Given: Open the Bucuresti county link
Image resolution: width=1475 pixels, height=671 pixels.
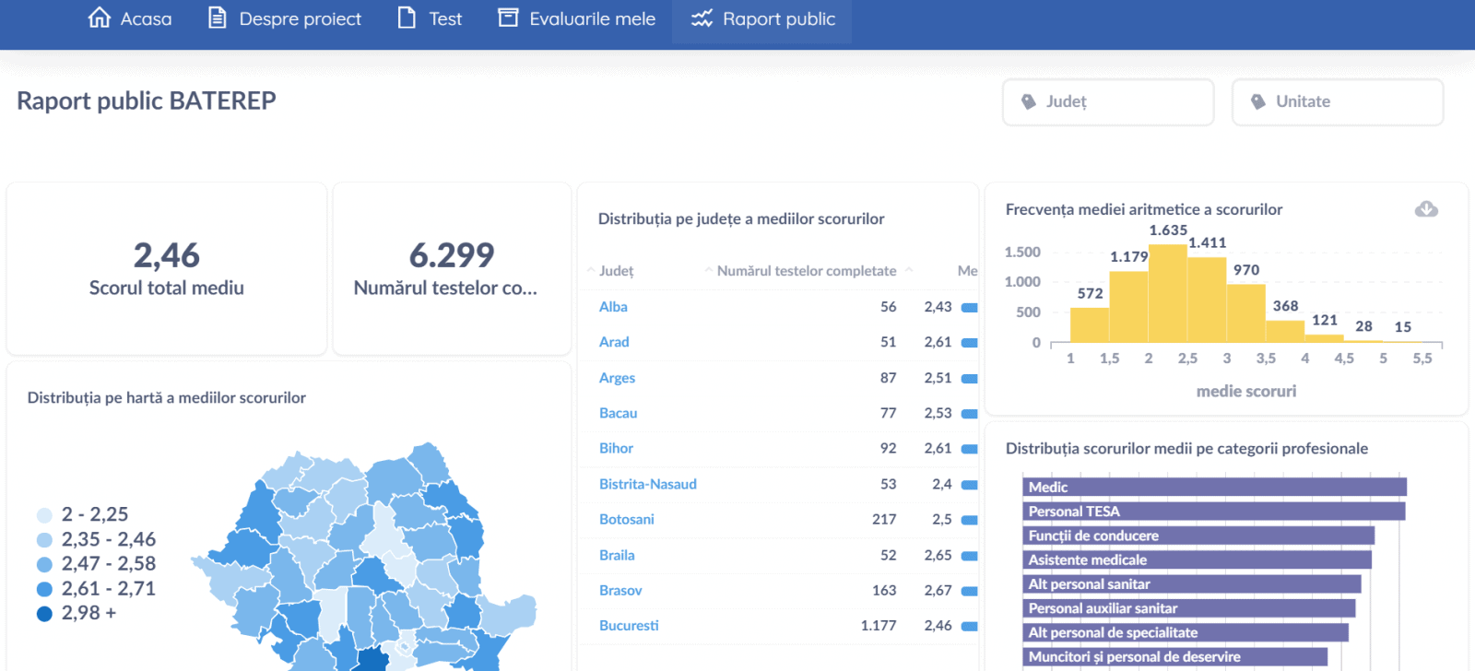Looking at the screenshot, I should (x=629, y=625).
